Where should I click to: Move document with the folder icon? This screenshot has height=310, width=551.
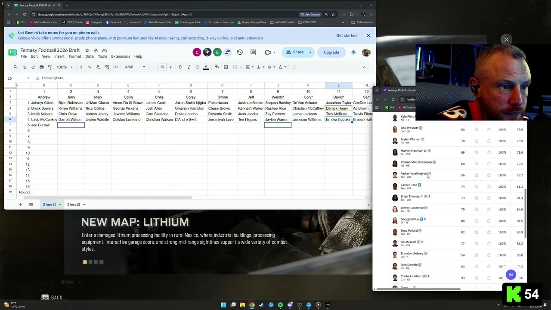pyautogui.click(x=96, y=50)
